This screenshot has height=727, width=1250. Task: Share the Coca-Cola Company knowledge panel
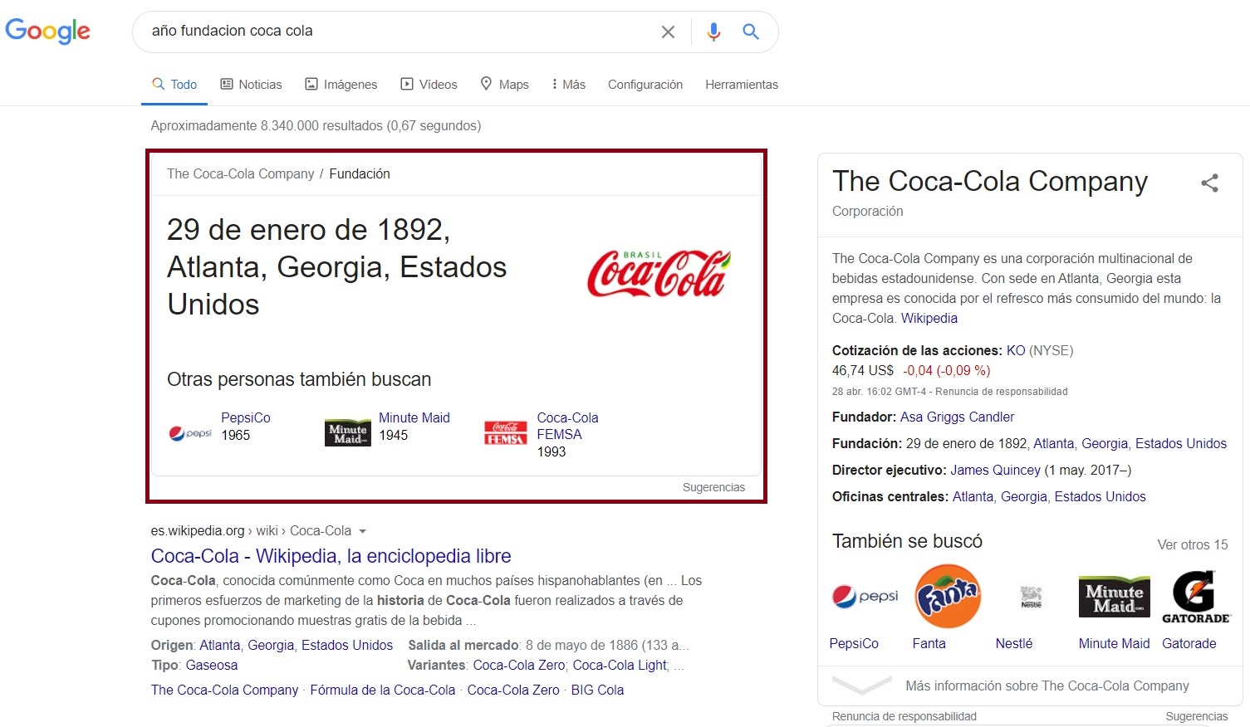[1209, 183]
